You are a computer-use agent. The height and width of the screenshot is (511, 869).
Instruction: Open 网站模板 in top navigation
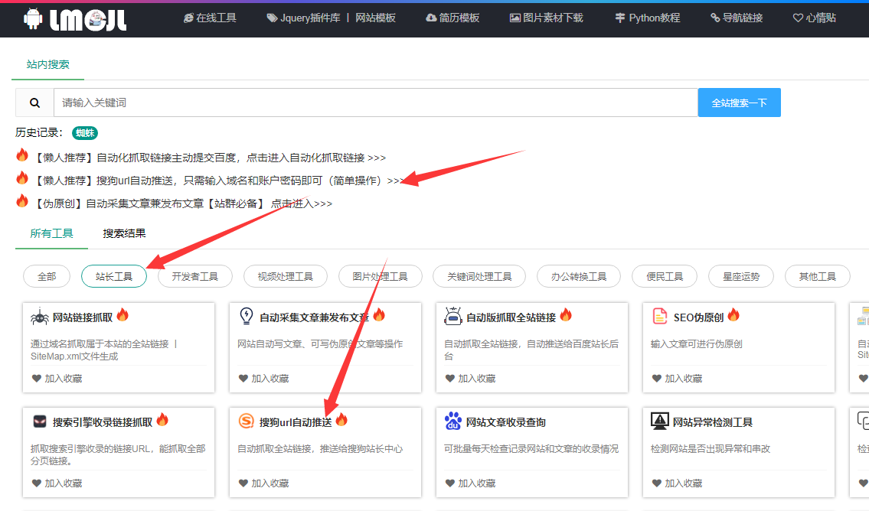pos(376,18)
